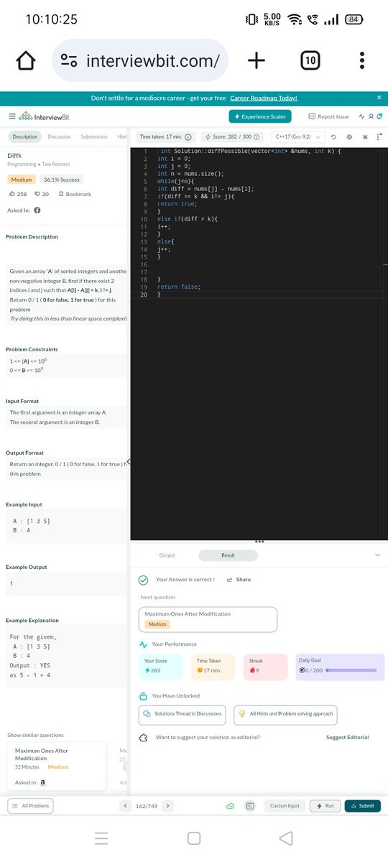Image resolution: width=388 pixels, height=862 pixels.
Task: Open the Career Roadmap Today link
Action: 263,98
